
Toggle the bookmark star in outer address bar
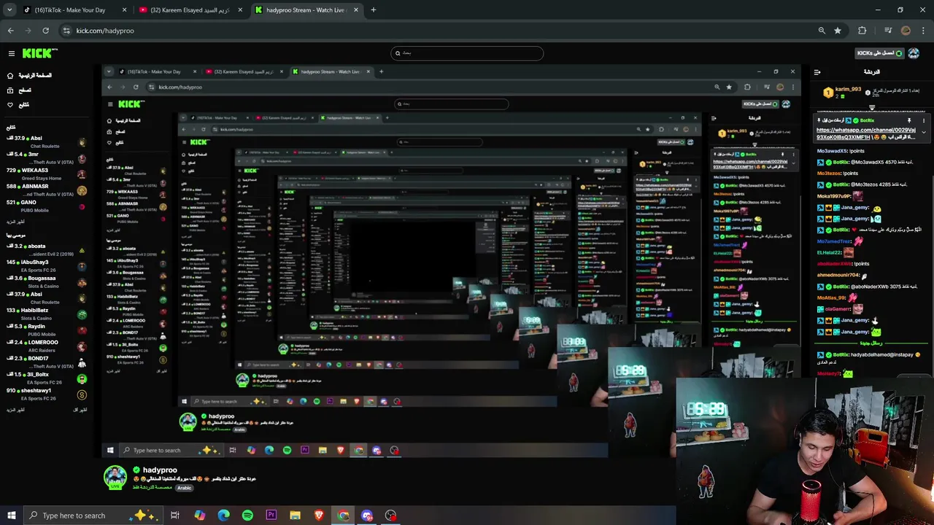838,31
